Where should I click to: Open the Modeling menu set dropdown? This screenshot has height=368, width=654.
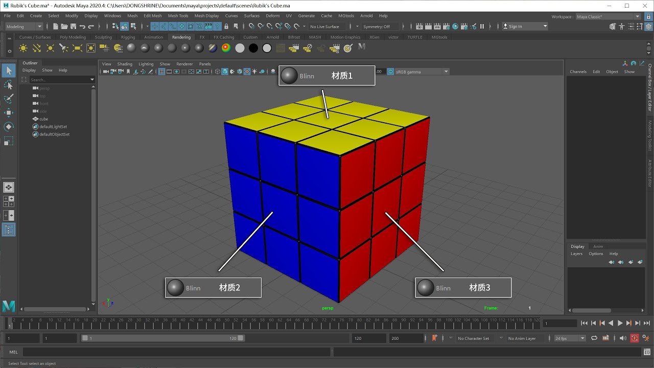coord(23,27)
